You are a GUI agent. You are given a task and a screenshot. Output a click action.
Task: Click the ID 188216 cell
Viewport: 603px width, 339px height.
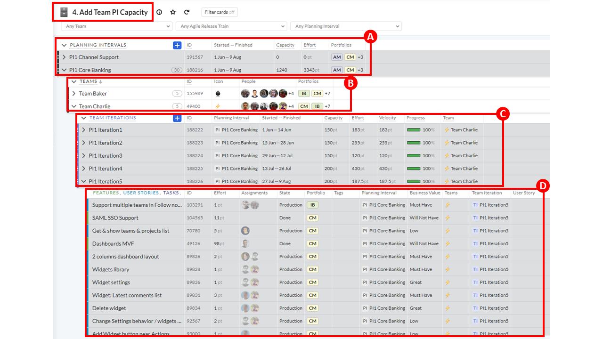(195, 70)
